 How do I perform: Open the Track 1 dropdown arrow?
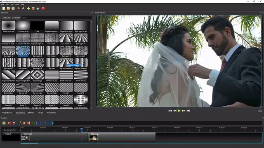coord(3,134)
